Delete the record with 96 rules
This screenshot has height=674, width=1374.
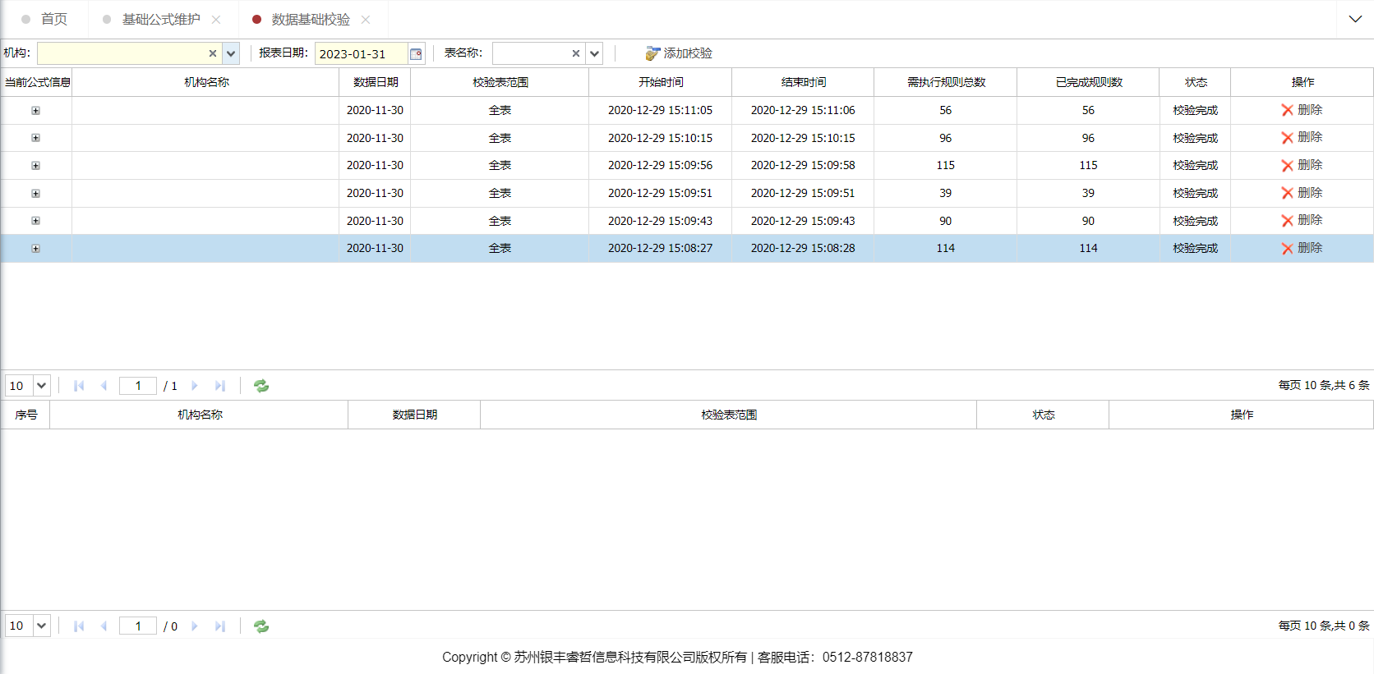click(1302, 138)
